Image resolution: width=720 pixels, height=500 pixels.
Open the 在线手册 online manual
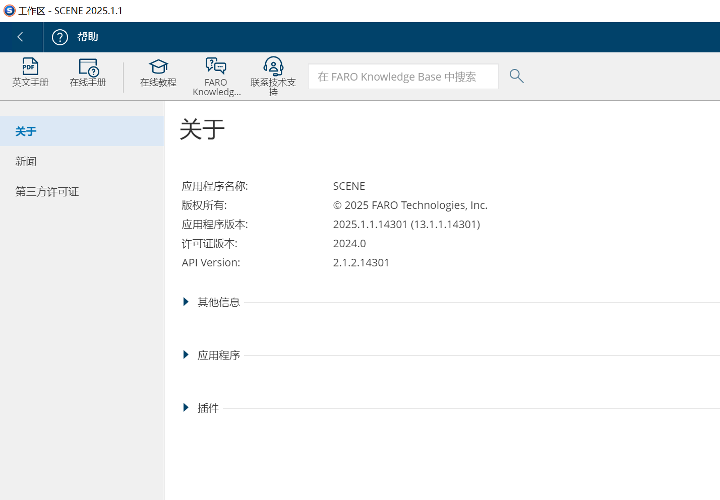[x=88, y=75]
